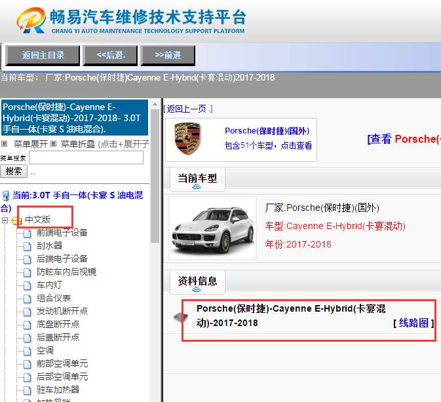Image resolution: width=441 pixels, height=402 pixels.
Task: Go back with the <<后退 button
Action: pos(110,56)
